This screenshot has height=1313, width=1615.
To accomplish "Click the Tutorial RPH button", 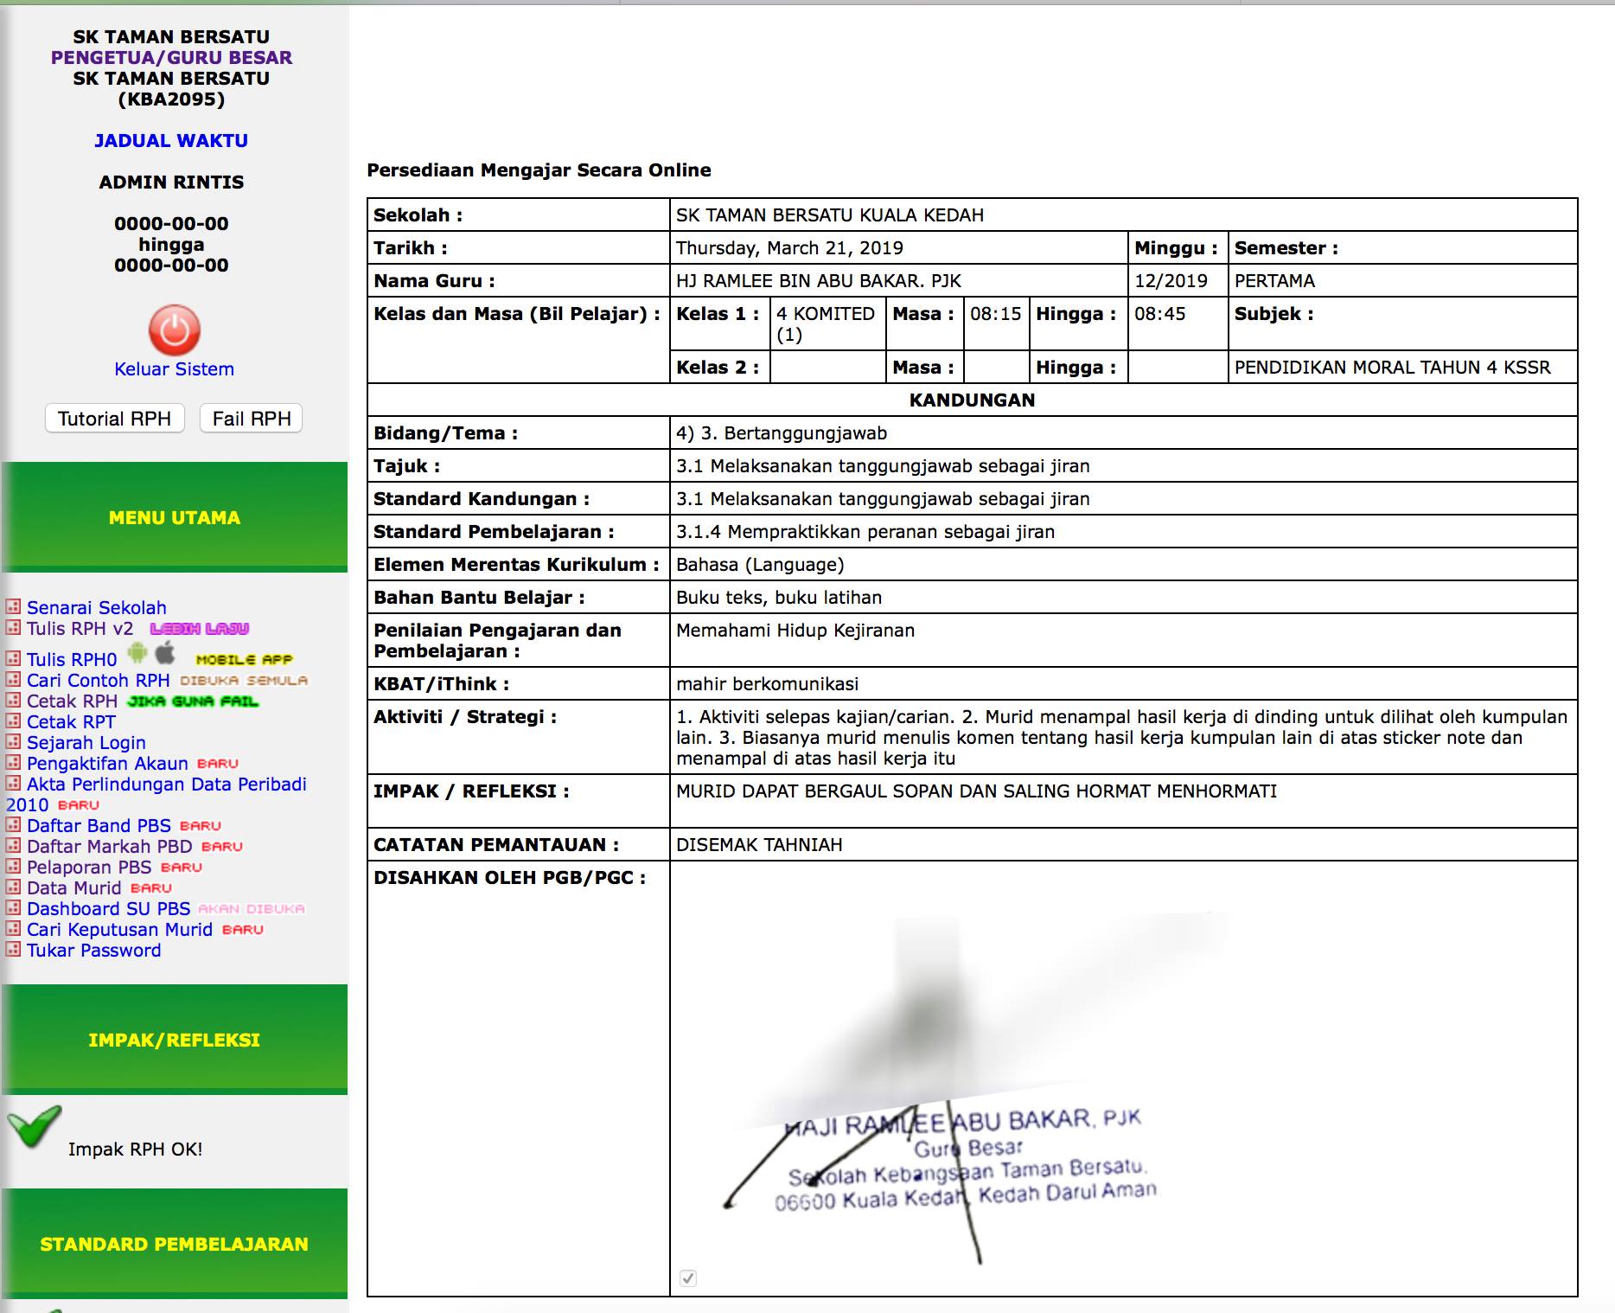I will click(x=114, y=419).
